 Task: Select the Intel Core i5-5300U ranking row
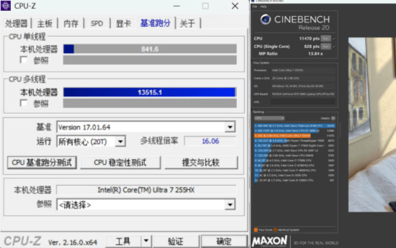tap(294, 180)
